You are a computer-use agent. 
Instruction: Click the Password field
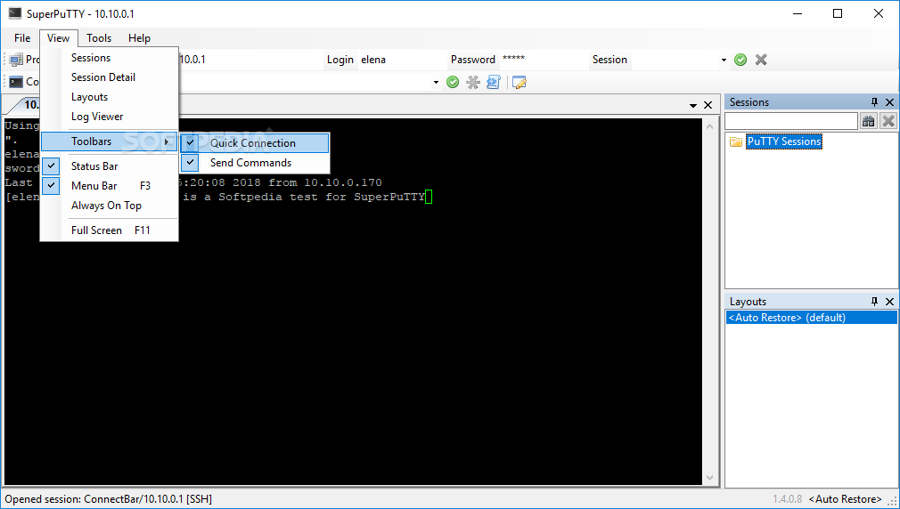(x=543, y=60)
